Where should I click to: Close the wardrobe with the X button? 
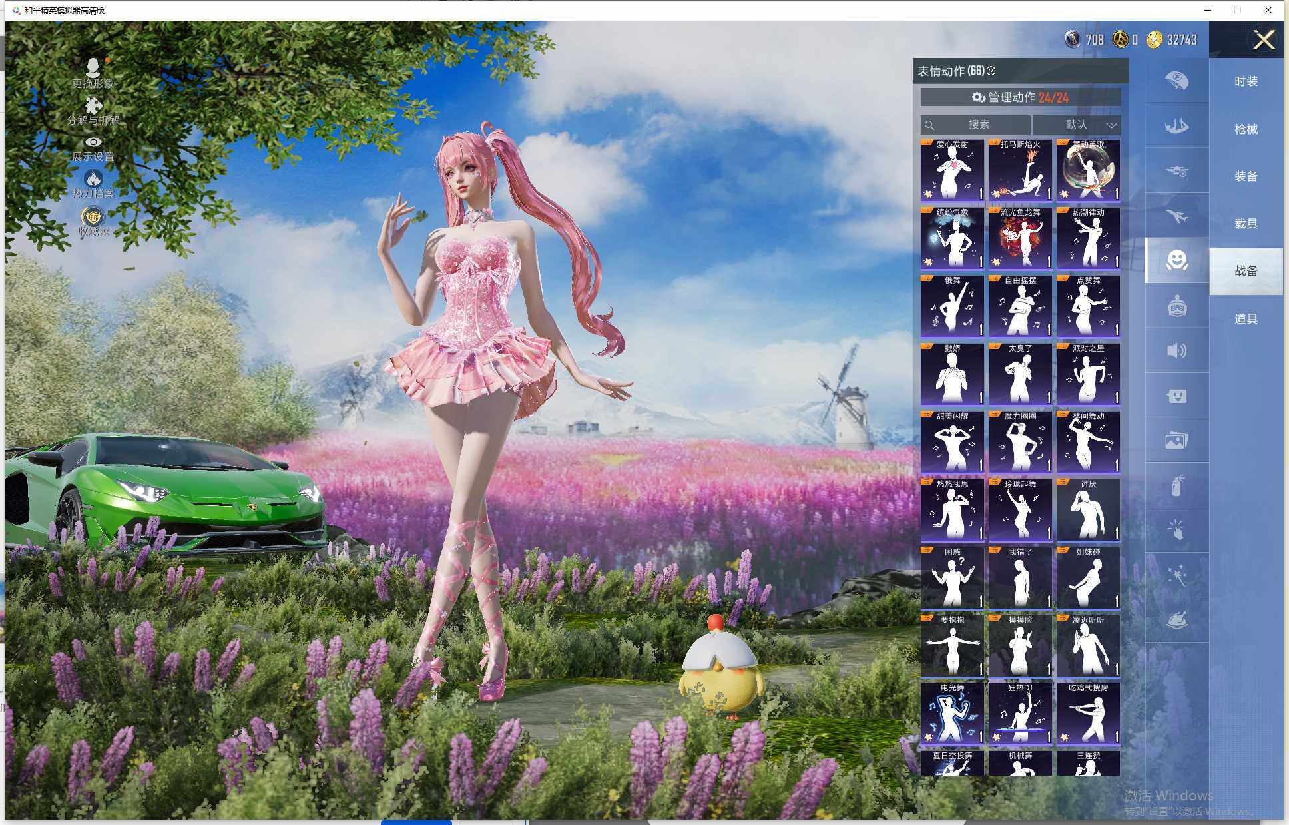point(1263,40)
